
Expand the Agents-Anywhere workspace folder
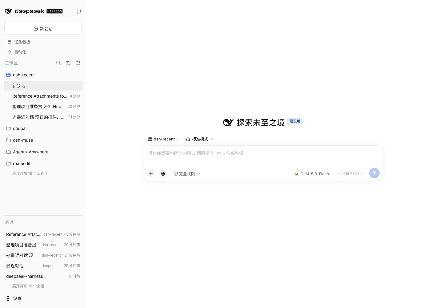[x=43, y=152]
